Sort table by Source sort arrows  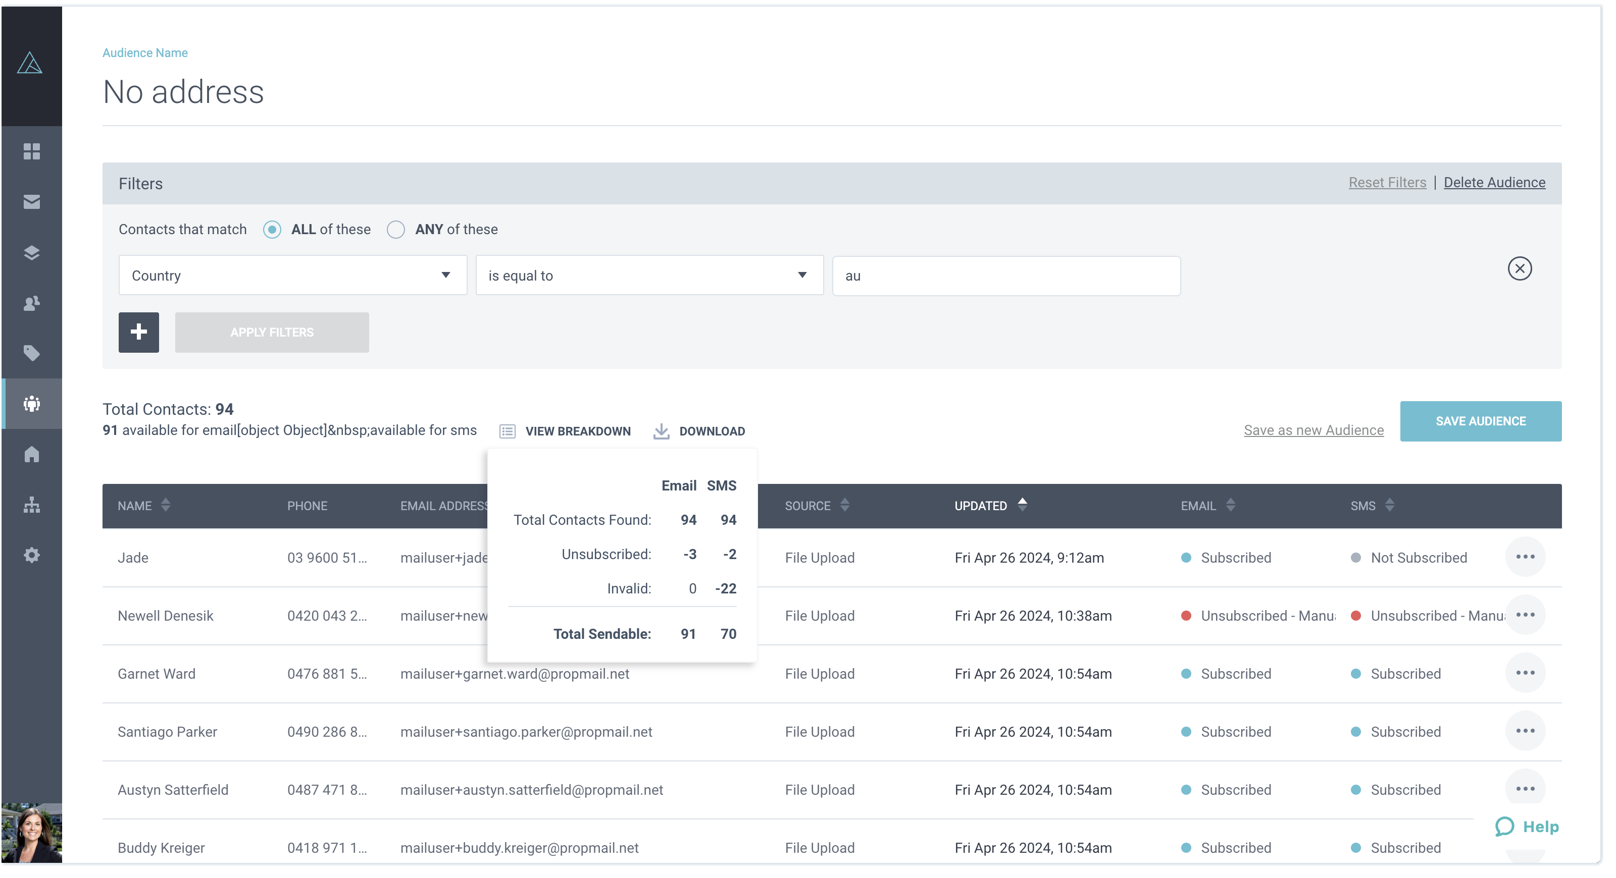[x=845, y=505]
